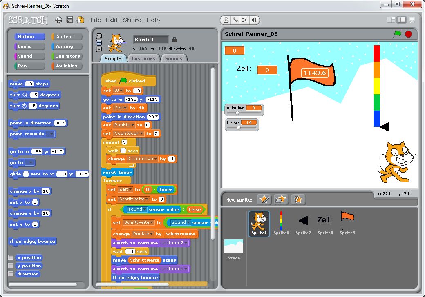Select the stamp duplicate tool
The height and width of the screenshot is (297, 425).
[226, 20]
